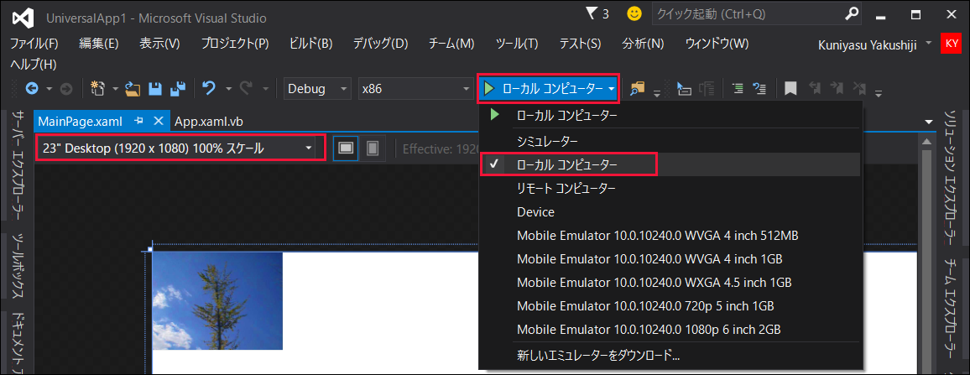Open toolbar options after bookmark icons
This screenshot has height=375, width=970.
pyautogui.click(x=878, y=93)
